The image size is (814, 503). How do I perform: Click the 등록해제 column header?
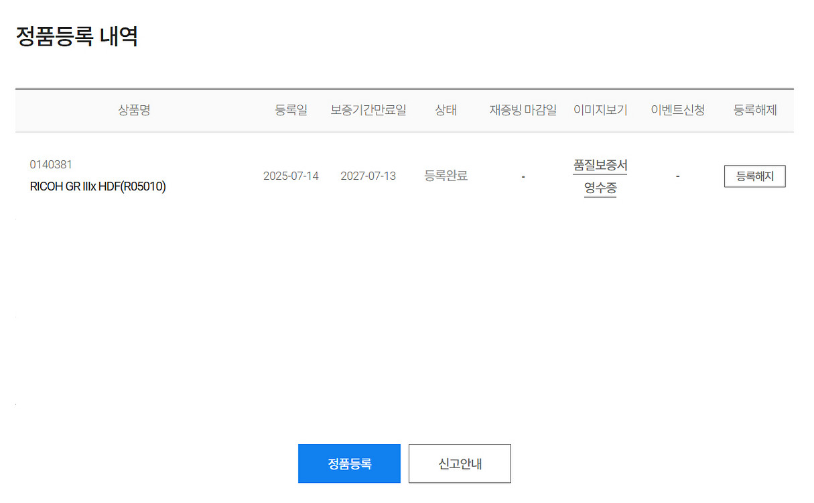pyautogui.click(x=755, y=111)
